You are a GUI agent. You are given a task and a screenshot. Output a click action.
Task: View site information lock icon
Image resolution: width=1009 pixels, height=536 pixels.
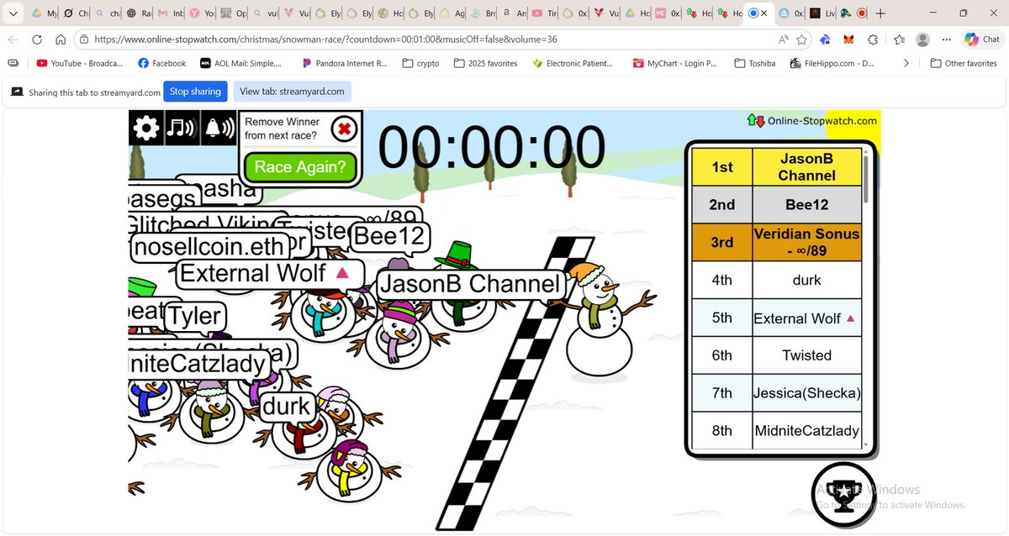pos(84,39)
